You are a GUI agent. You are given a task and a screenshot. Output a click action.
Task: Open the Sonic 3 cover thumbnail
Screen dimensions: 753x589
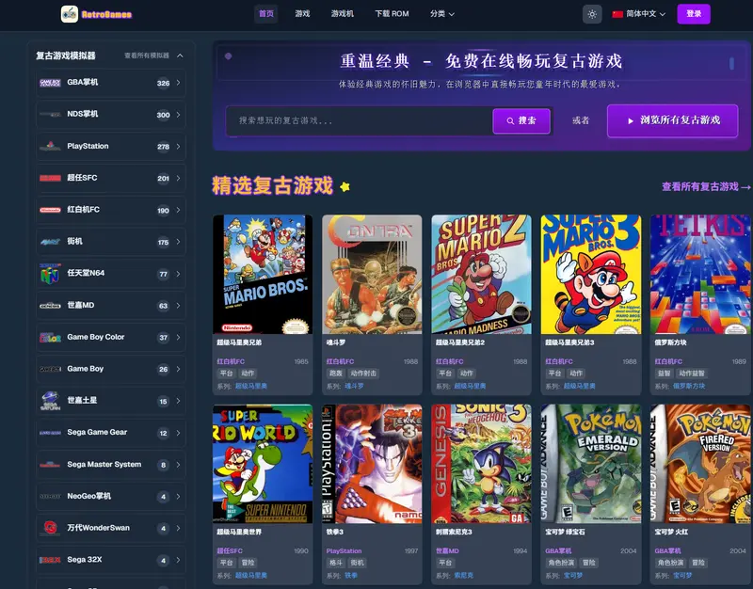[481, 464]
